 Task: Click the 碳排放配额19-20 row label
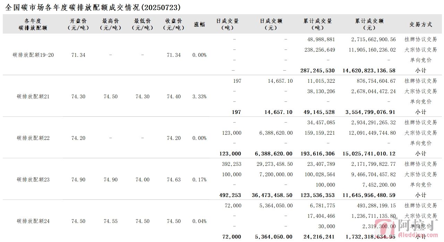click(x=33, y=55)
